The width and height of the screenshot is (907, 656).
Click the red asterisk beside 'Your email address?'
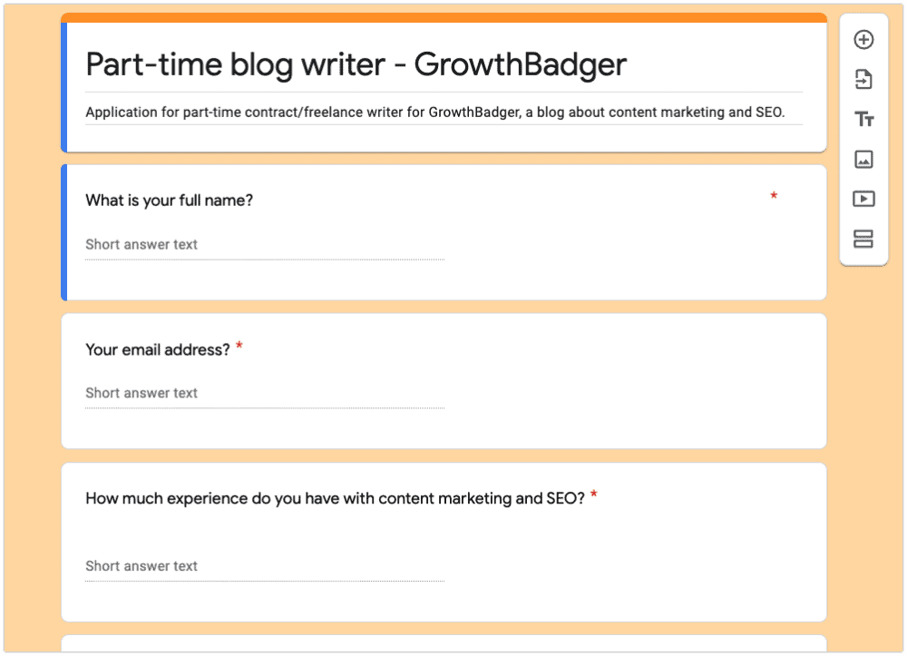coord(239,346)
